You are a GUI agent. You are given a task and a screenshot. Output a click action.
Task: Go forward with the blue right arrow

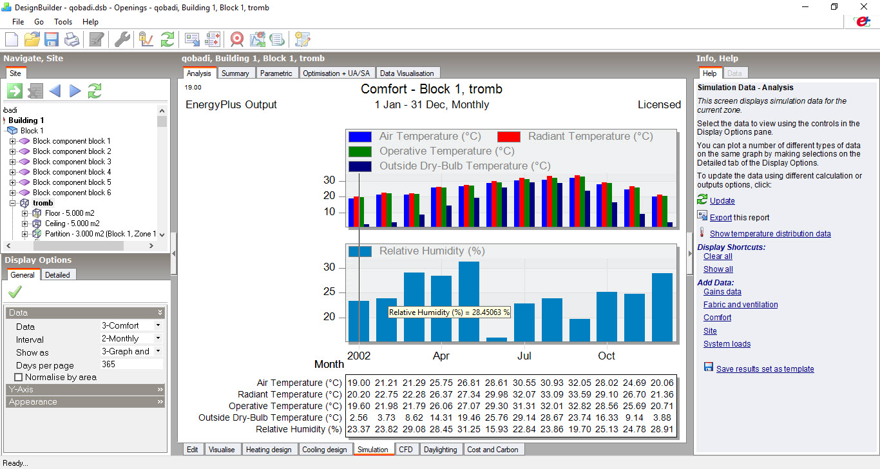[x=75, y=91]
